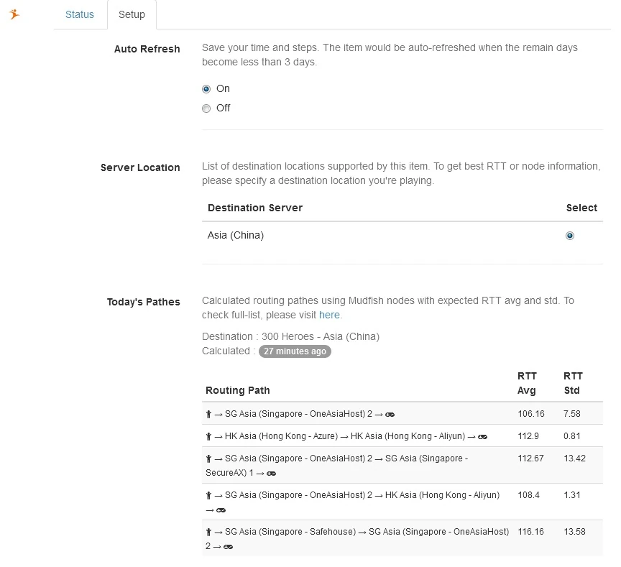621x567 pixels.
Task: Click the RTT Std column header
Action: [x=573, y=383]
